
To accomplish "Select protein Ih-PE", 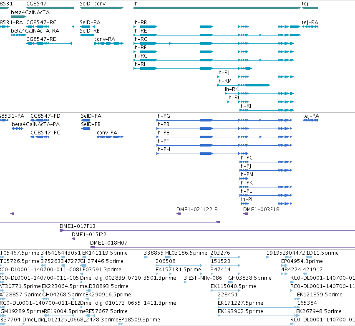I will click(224, 137).
